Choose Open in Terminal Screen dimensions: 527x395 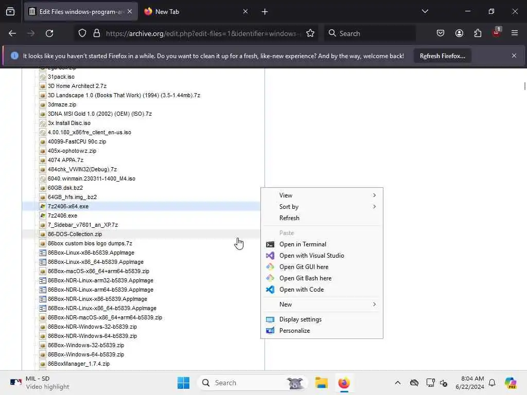pos(322,244)
